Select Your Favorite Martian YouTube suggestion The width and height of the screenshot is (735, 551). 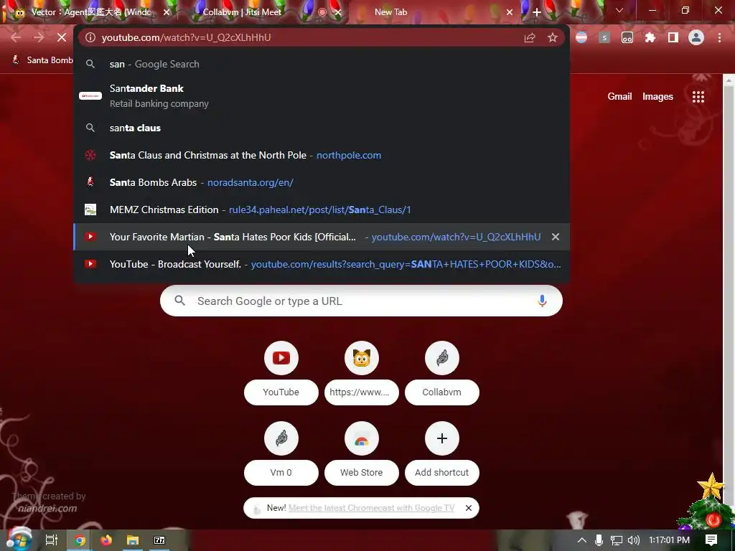pos(322,237)
